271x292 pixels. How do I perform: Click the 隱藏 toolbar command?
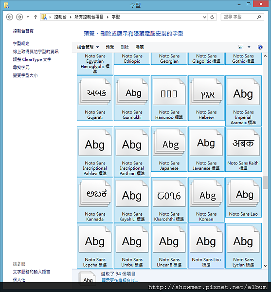[140, 47]
